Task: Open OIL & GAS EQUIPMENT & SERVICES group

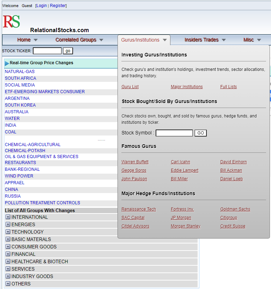Action: [42, 156]
